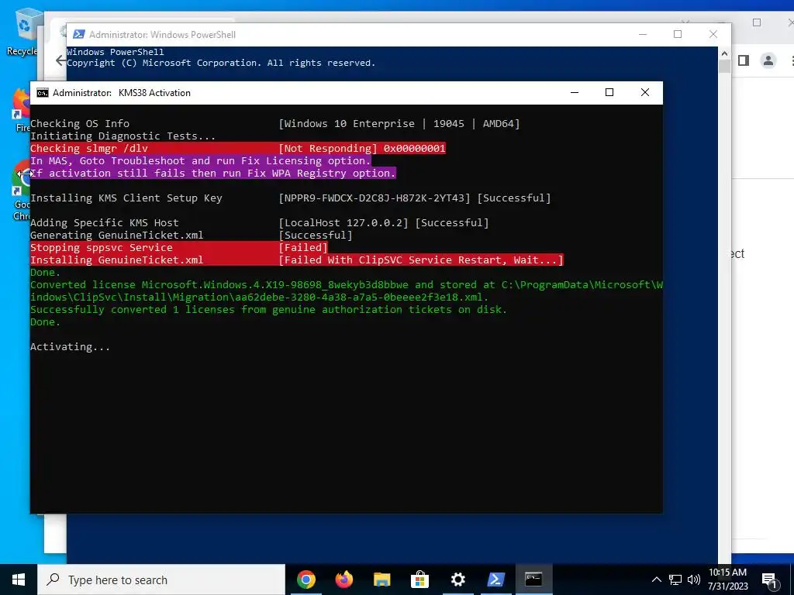Open Settings gear in the taskbar

point(457,580)
